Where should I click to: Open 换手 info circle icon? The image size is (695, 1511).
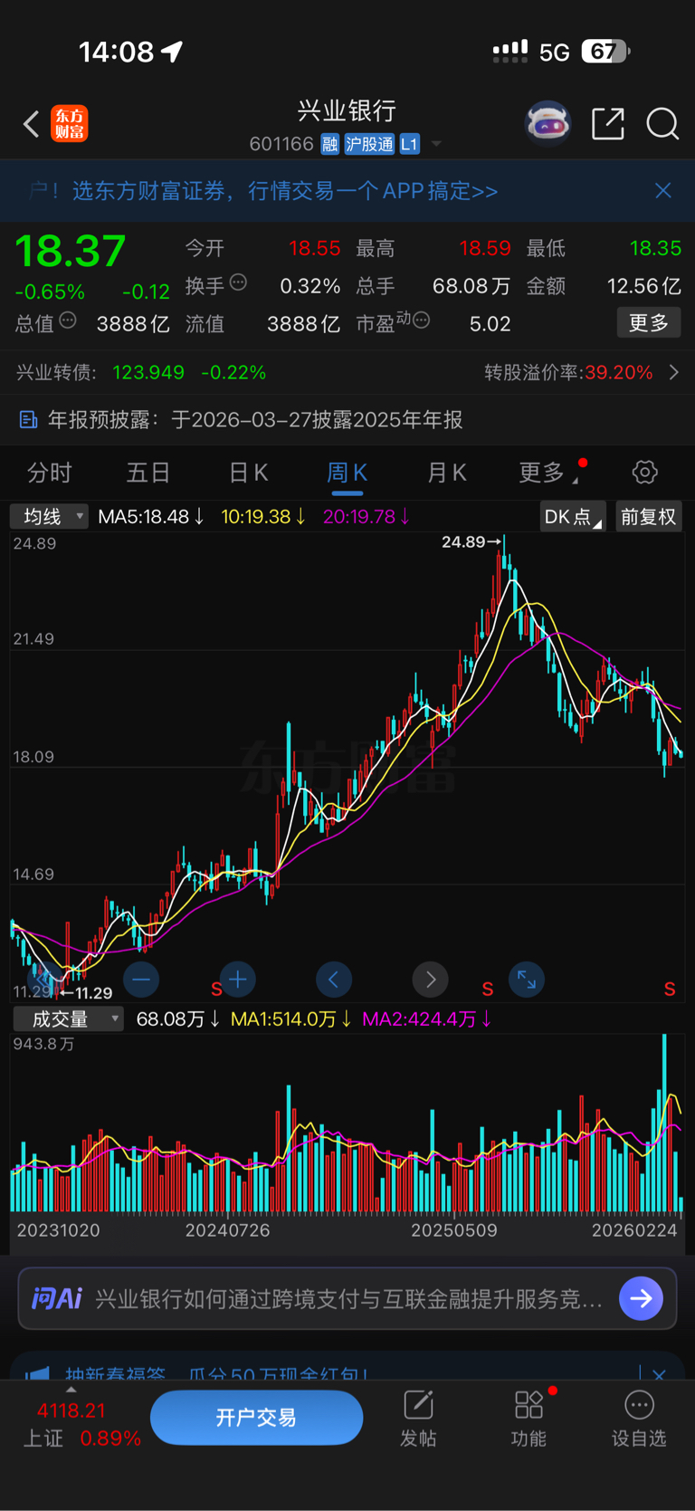coord(238,282)
